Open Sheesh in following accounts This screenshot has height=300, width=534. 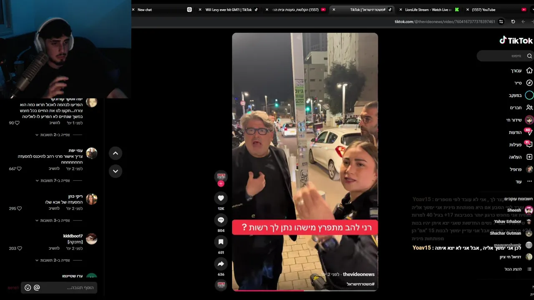(519, 210)
